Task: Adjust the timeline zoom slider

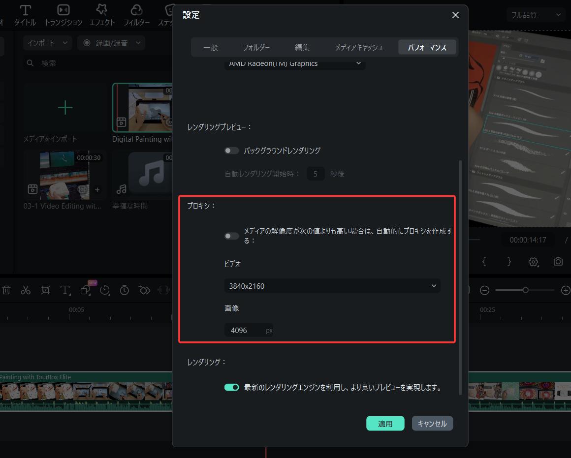Action: (x=525, y=290)
